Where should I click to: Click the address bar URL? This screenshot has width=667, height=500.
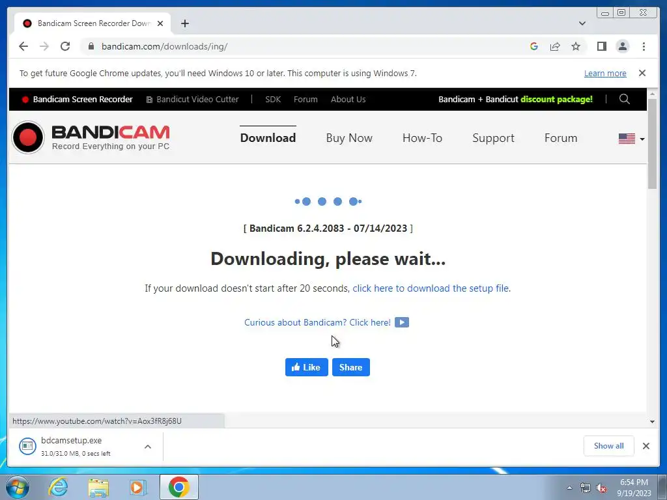click(164, 46)
